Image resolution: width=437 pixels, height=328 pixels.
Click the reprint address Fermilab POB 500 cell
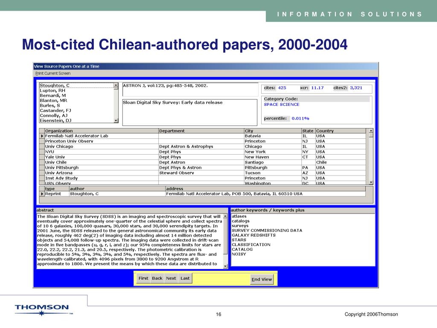(265, 194)
